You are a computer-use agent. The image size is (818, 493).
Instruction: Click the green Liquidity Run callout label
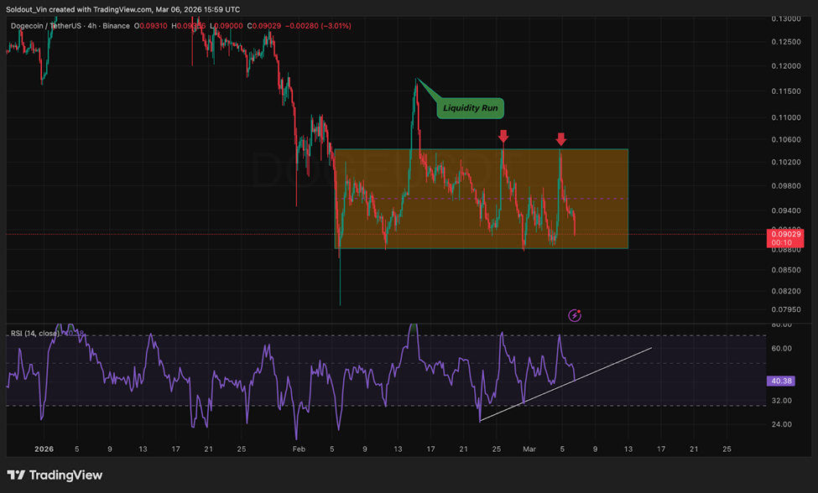click(x=470, y=107)
